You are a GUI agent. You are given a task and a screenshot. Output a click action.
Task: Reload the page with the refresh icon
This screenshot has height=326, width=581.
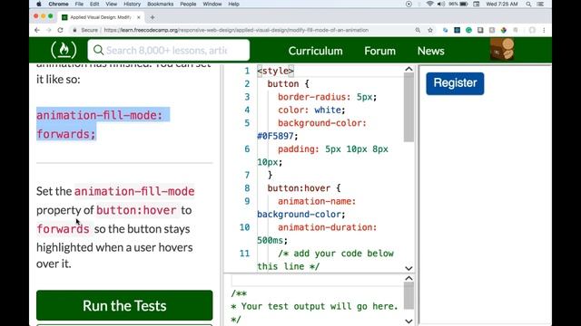61,30
